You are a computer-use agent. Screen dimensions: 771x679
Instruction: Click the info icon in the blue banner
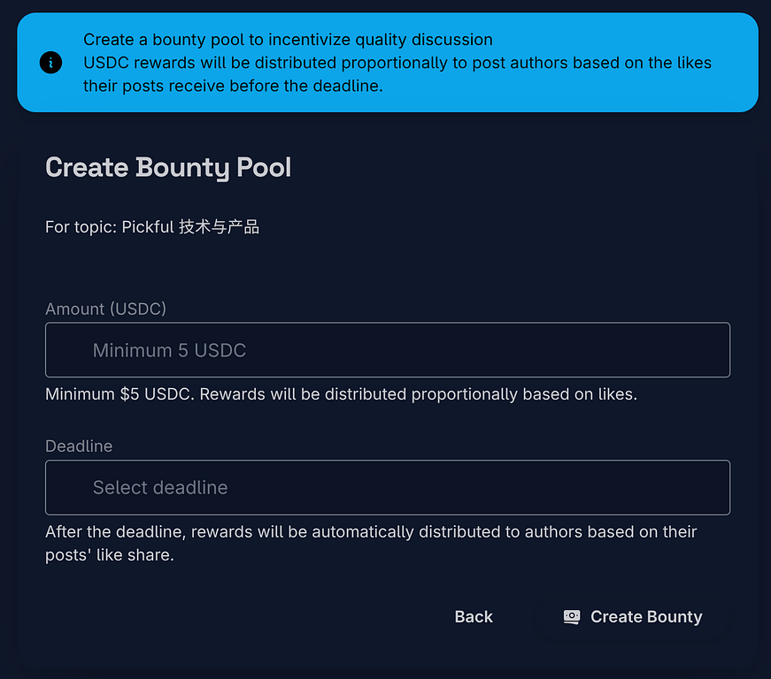pos(50,63)
